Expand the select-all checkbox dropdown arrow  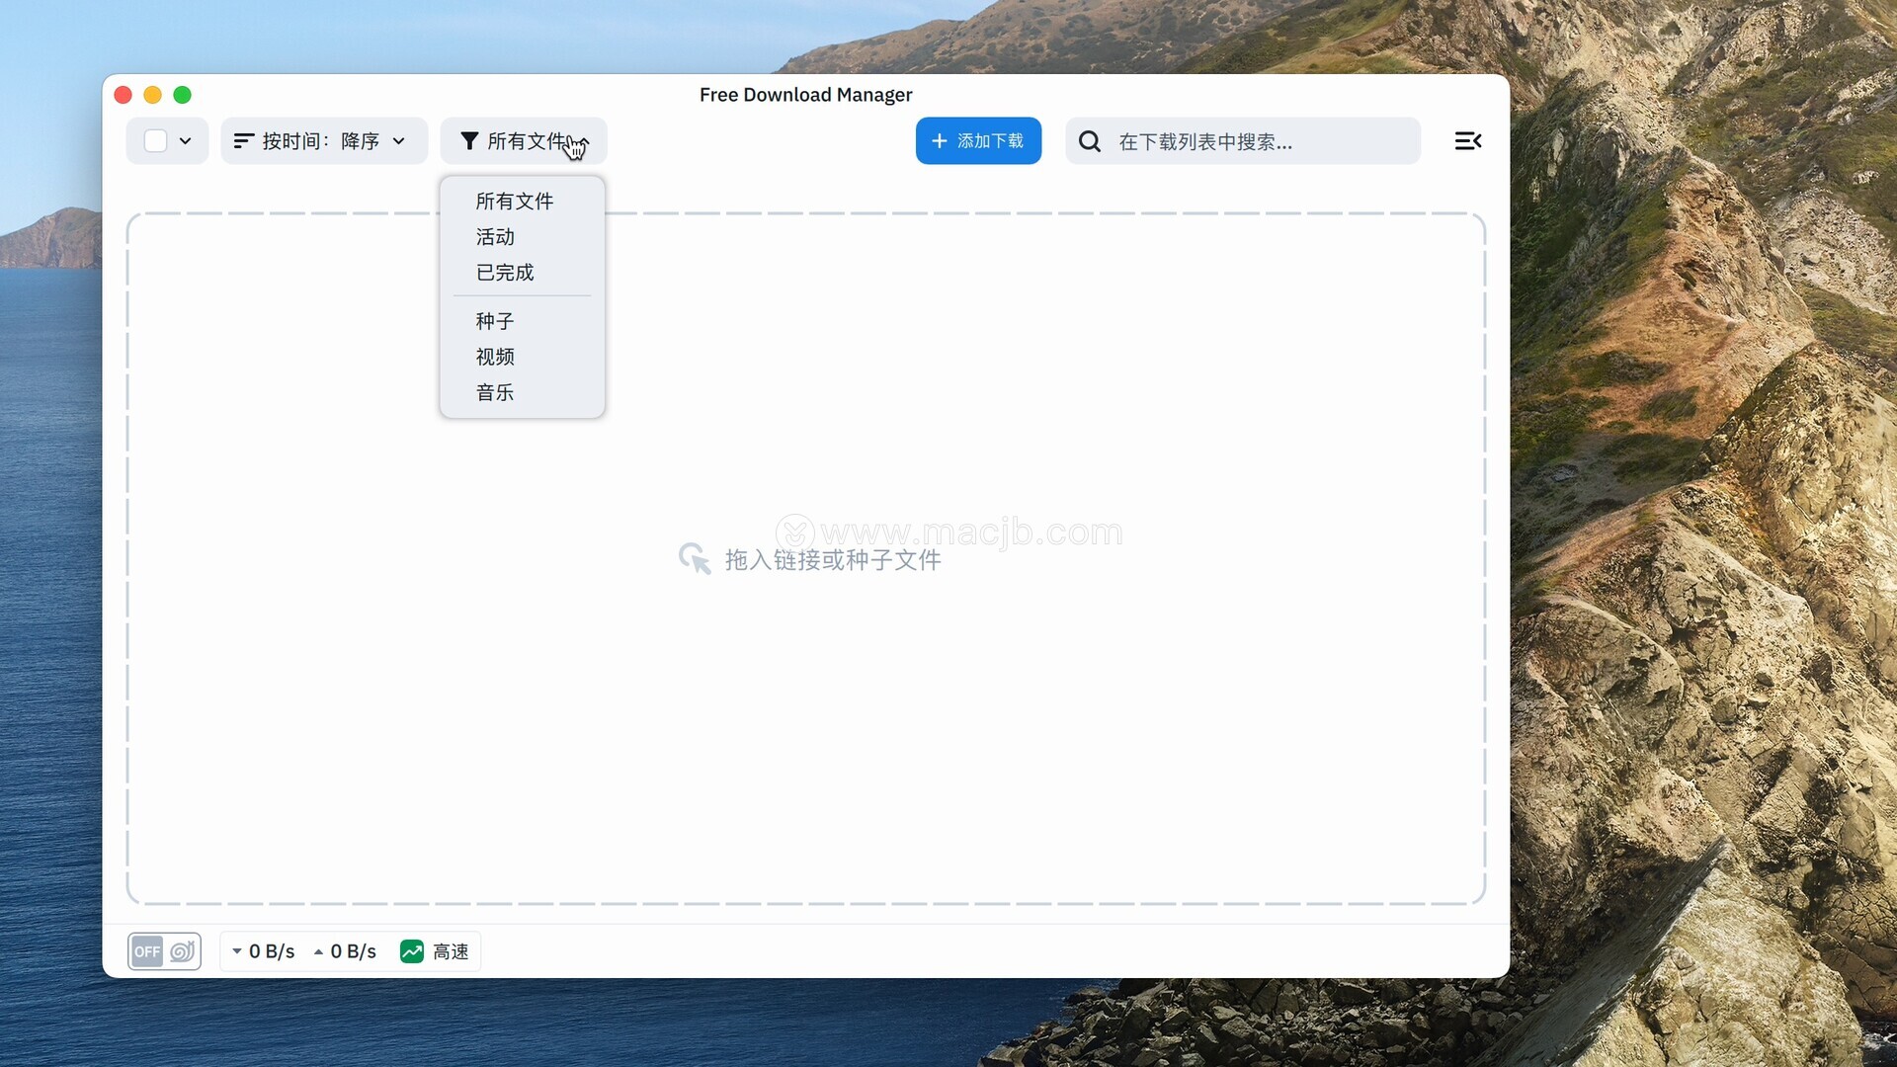(x=185, y=141)
